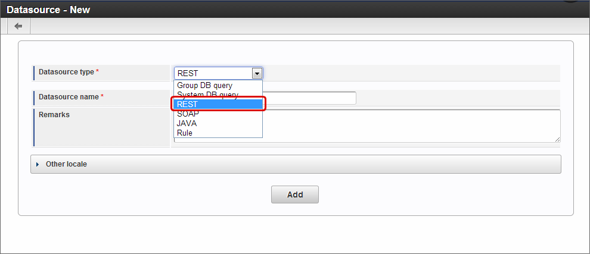Grab the Remarks textarea resize handle
The width and height of the screenshot is (590, 254).
coord(557,139)
